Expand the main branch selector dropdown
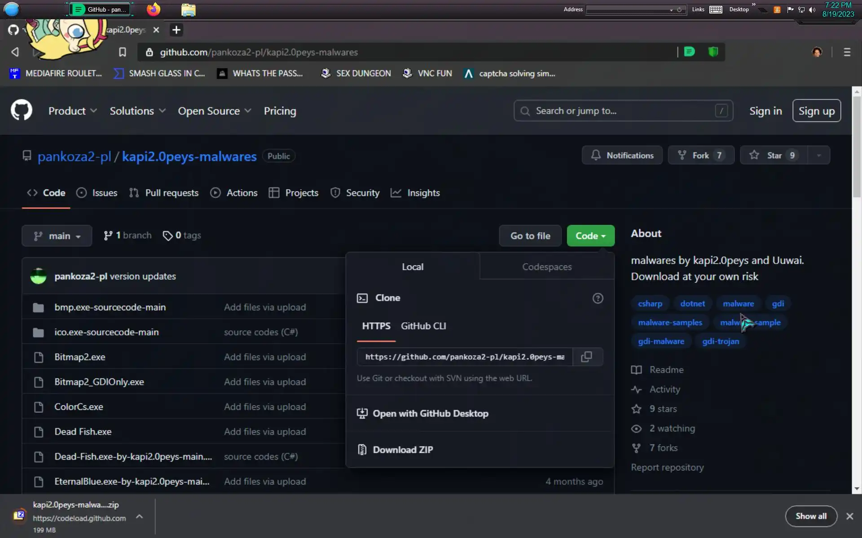Image resolution: width=862 pixels, height=538 pixels. (57, 236)
